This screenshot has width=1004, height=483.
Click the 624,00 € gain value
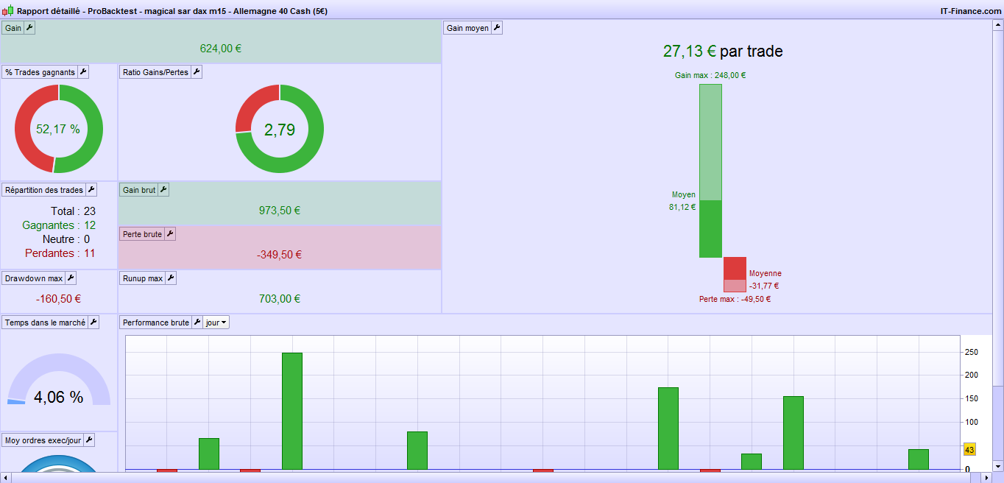(x=221, y=49)
